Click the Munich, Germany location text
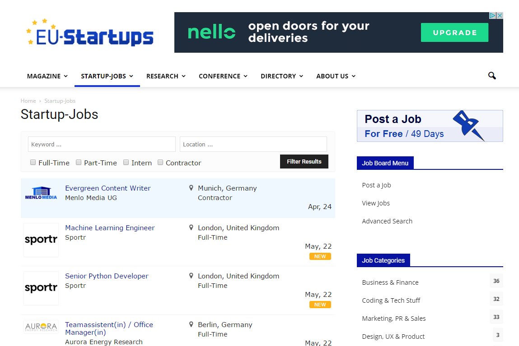 coord(227,188)
